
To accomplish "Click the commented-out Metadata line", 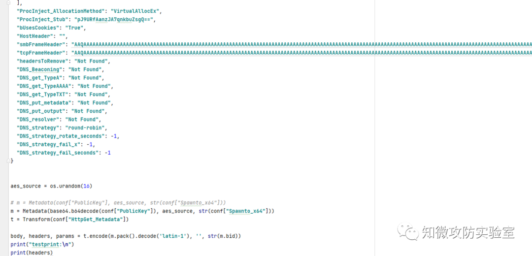I will [118, 202].
